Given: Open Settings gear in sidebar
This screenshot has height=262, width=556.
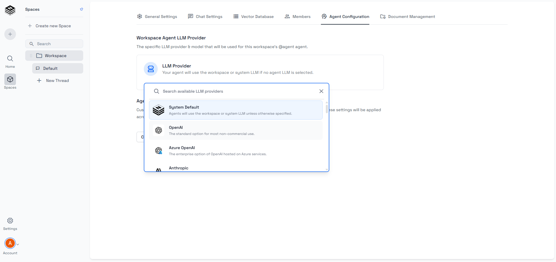Looking at the screenshot, I should point(10,221).
